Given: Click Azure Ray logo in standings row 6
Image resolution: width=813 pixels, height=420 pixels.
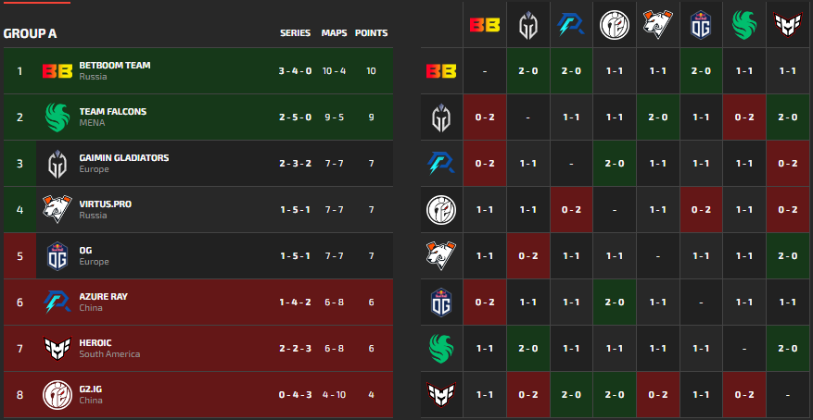Looking at the screenshot, I should click(57, 303).
